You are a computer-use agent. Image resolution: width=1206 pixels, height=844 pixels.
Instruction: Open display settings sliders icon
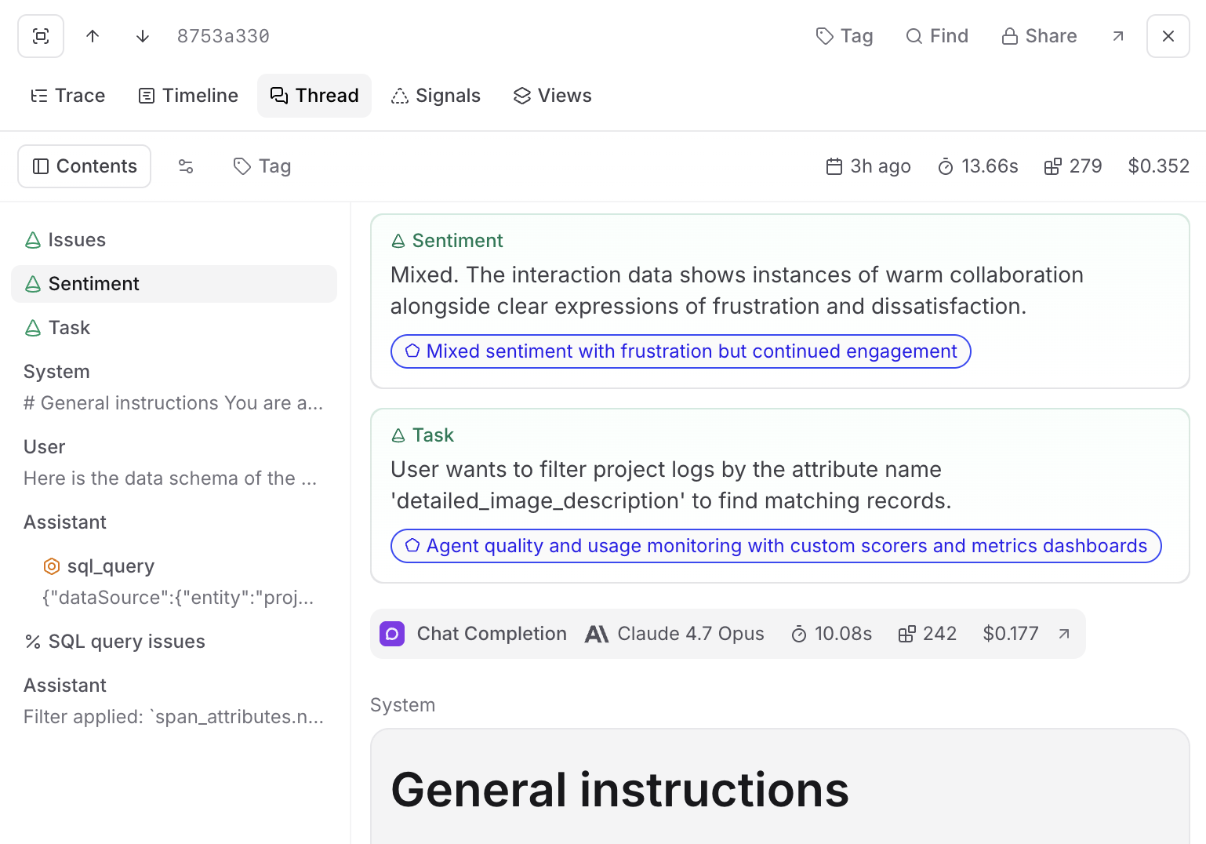click(x=186, y=166)
